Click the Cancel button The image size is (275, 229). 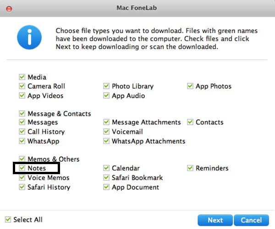pyautogui.click(x=251, y=220)
